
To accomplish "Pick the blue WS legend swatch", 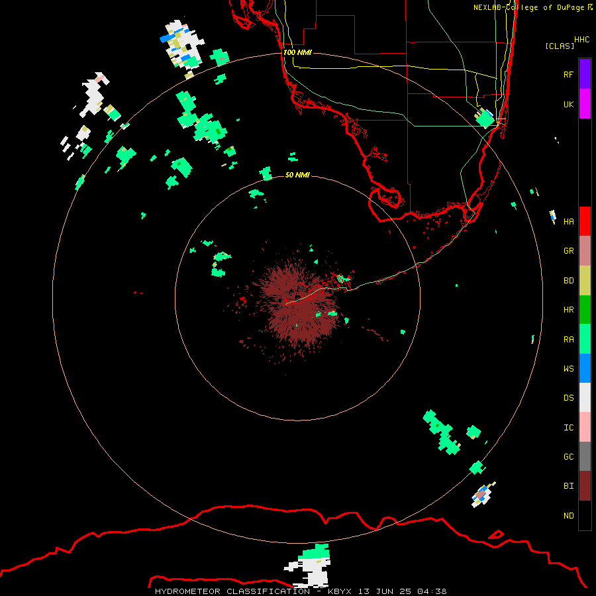I will tap(585, 368).
